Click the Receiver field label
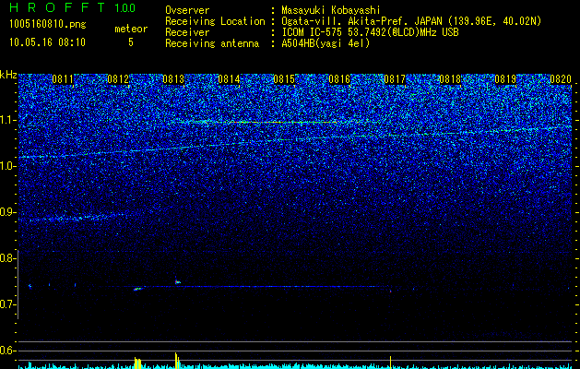580x369 pixels. [x=187, y=32]
